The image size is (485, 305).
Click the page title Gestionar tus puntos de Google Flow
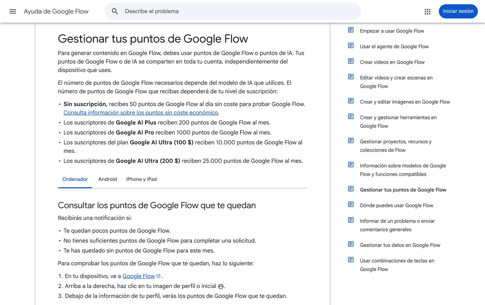coord(153,39)
